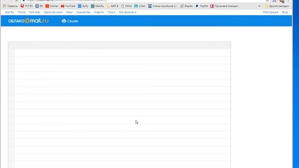Viewport: 299px width, 168px height.
Task: Click the red extension icon in toolbar
Action: point(282,1)
